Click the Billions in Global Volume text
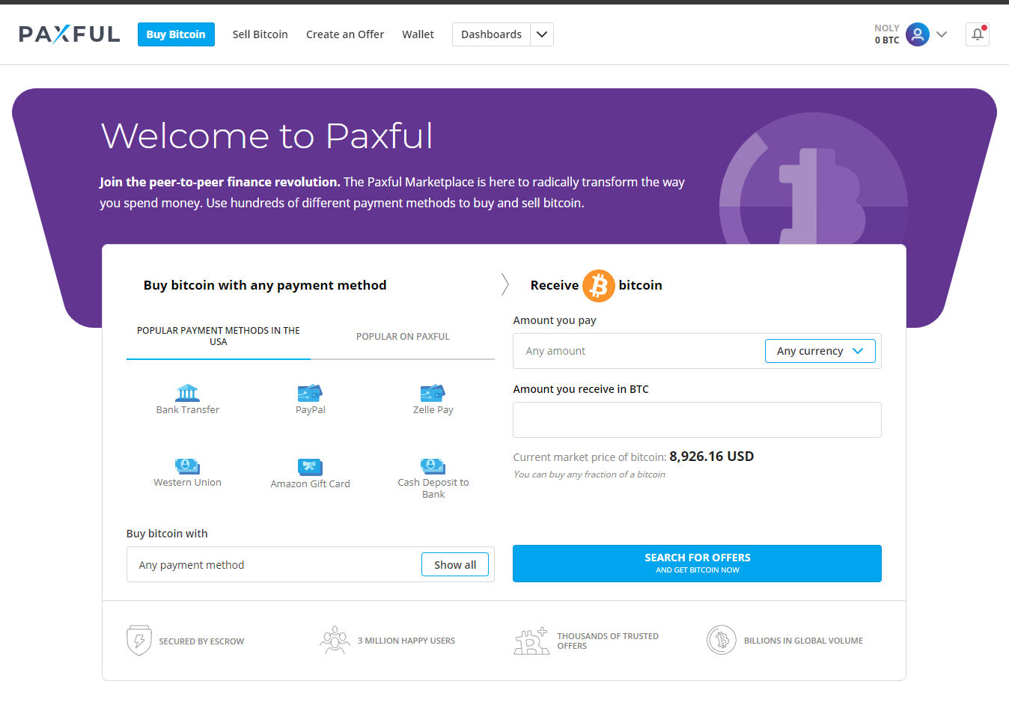1009x702 pixels. (803, 641)
